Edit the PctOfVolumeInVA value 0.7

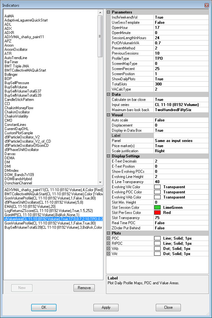[x=181, y=43]
